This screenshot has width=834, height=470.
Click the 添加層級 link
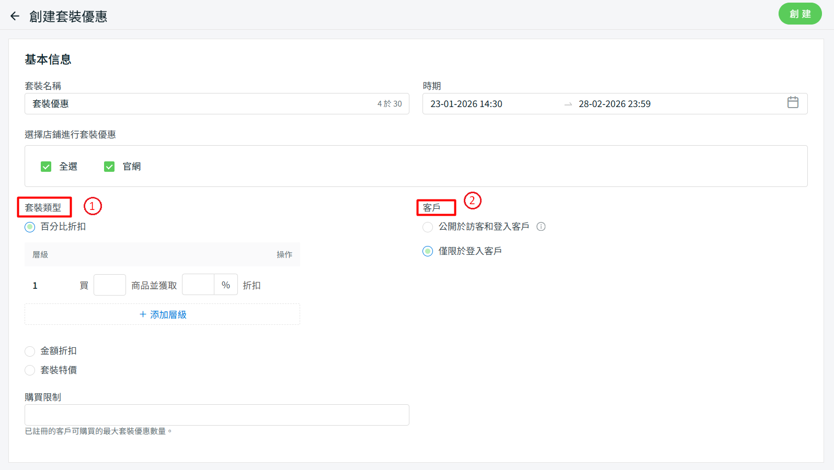point(168,314)
